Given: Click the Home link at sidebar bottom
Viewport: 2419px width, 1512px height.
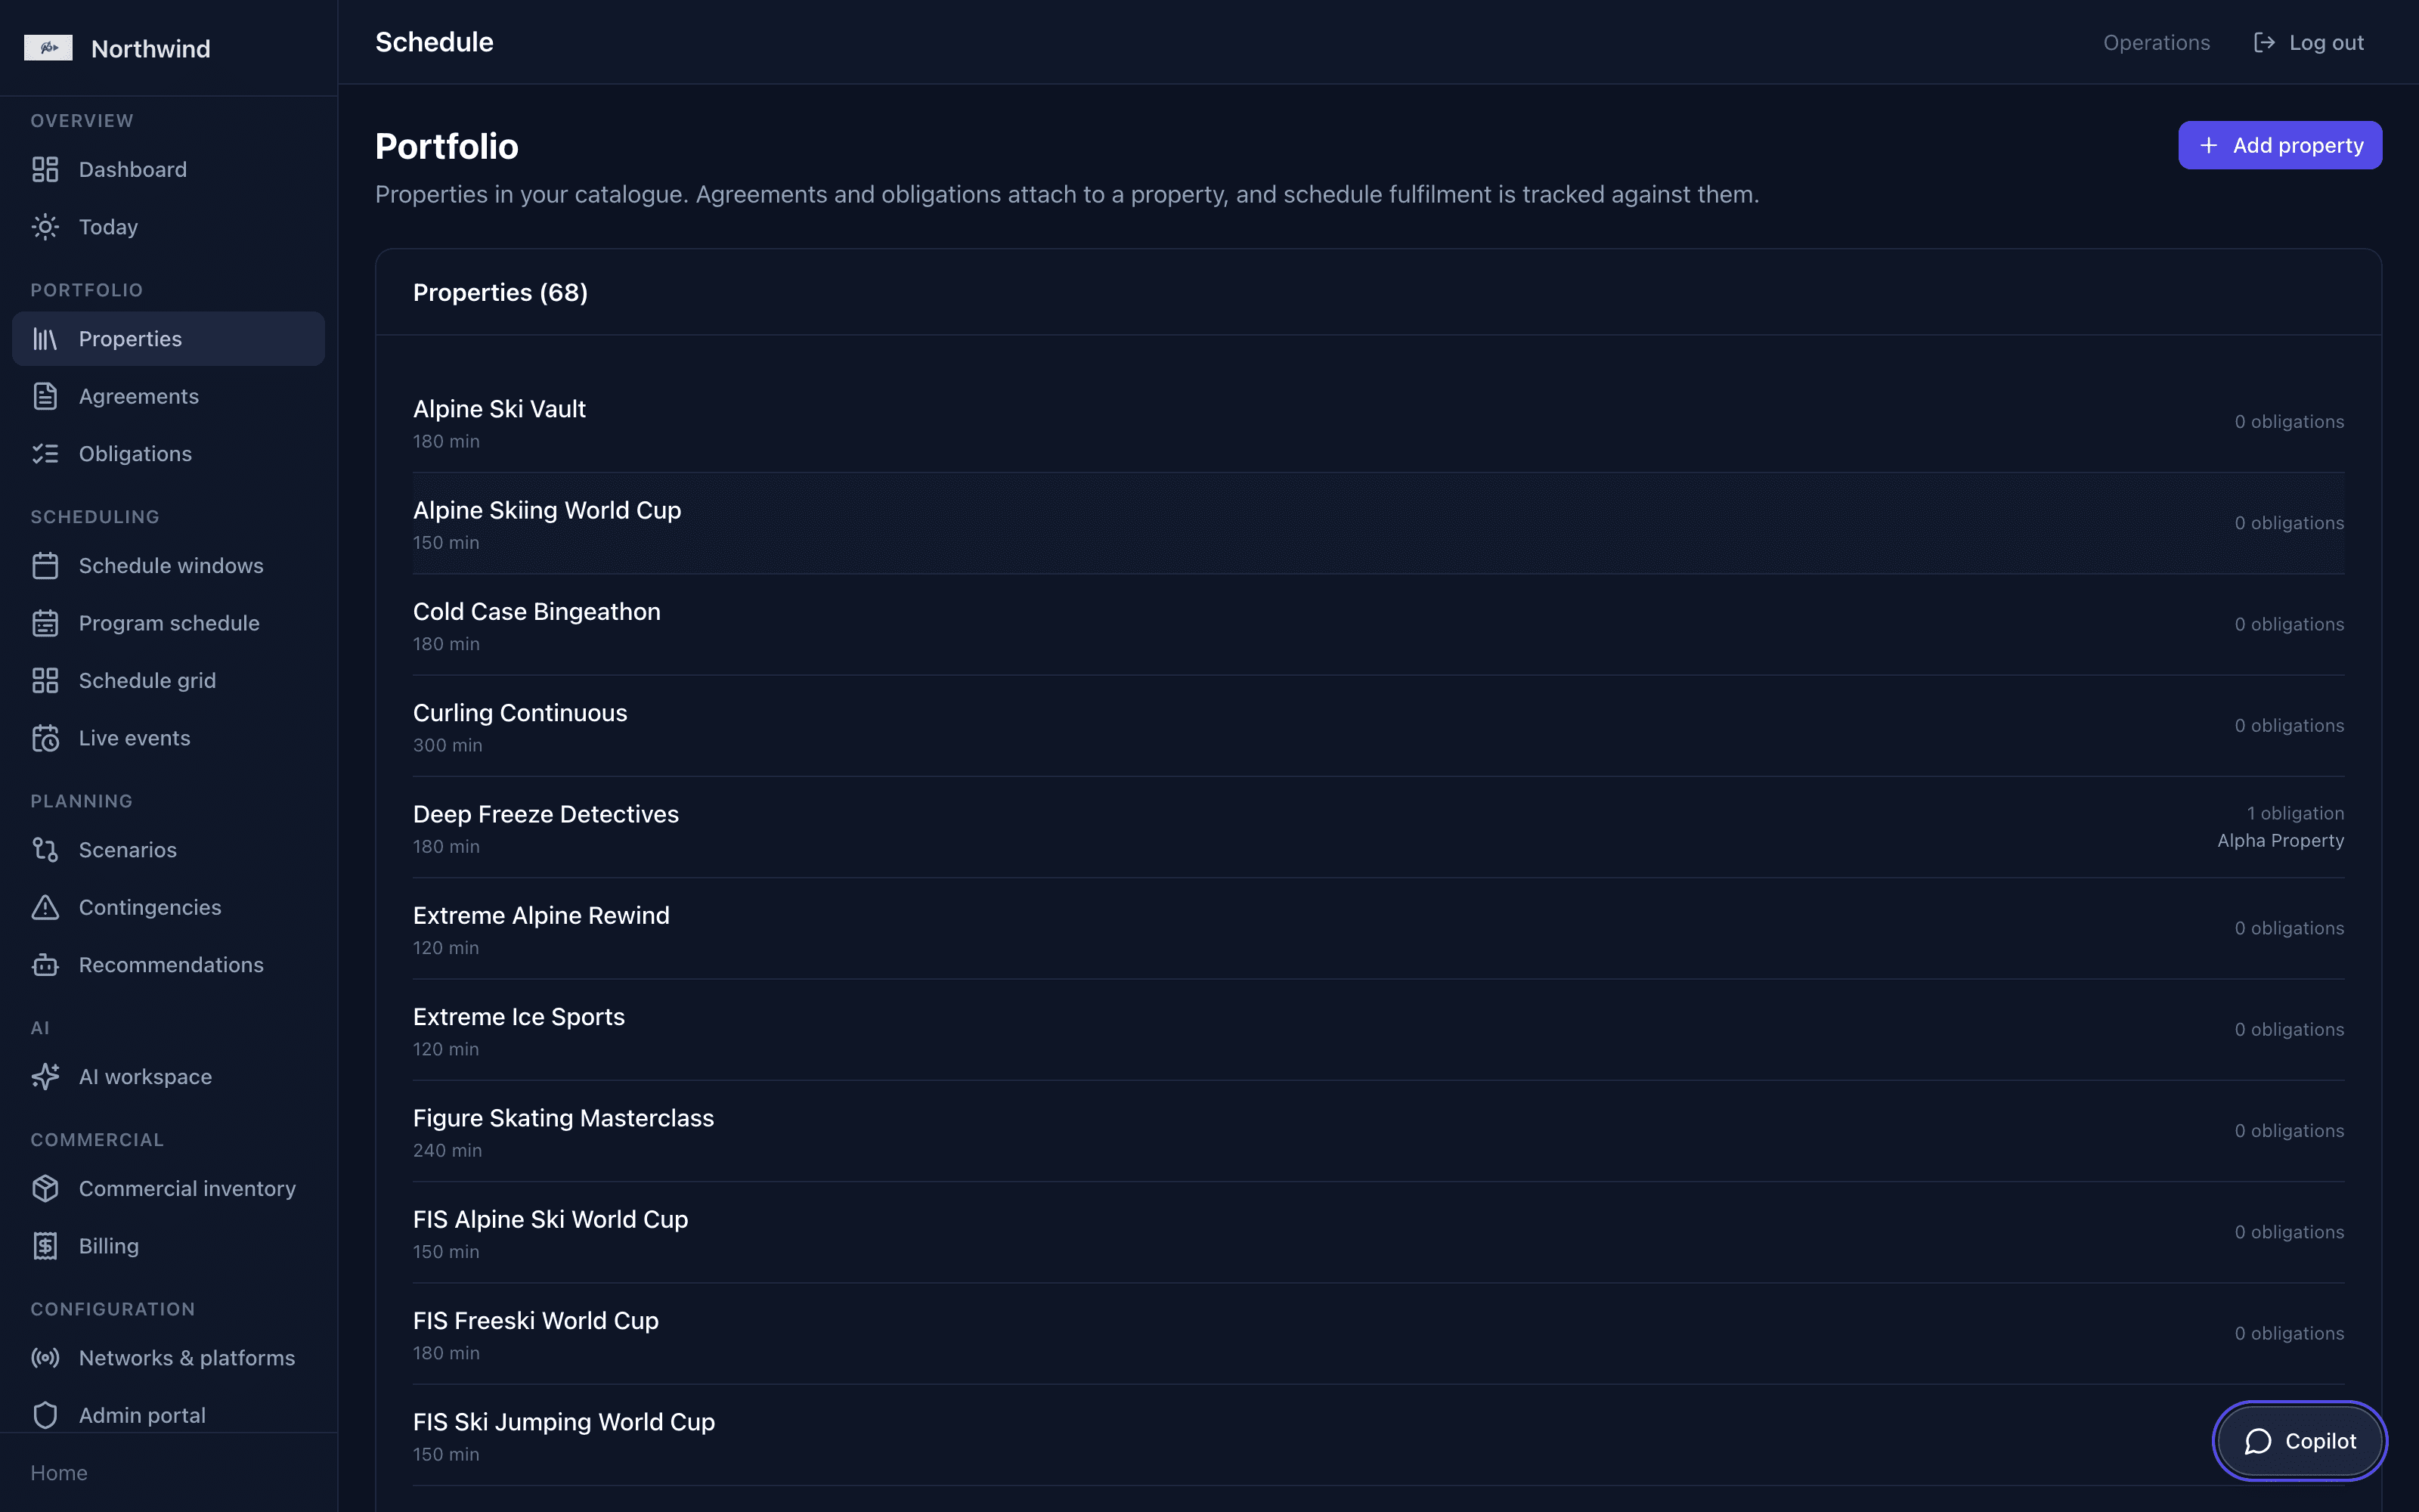Looking at the screenshot, I should coord(59,1473).
